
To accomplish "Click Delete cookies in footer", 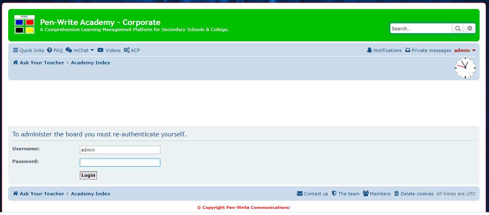I will point(413,194).
